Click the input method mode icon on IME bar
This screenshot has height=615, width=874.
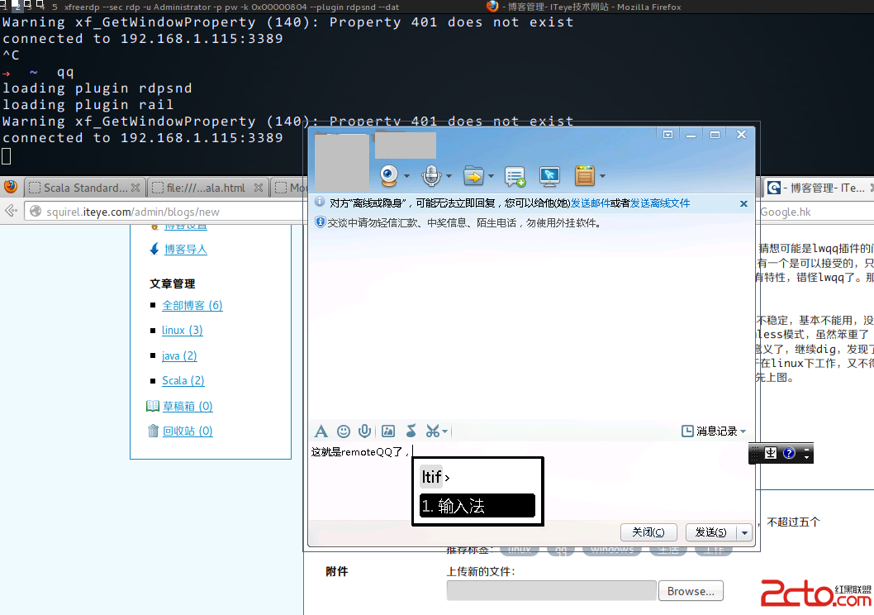[x=770, y=453]
